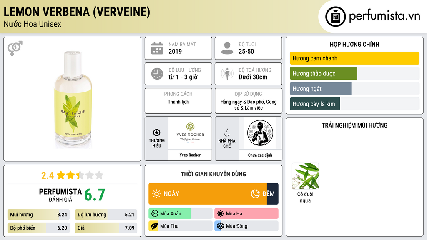
Task: Click the nose icon above Nhà pha chế
Action: tap(226, 132)
